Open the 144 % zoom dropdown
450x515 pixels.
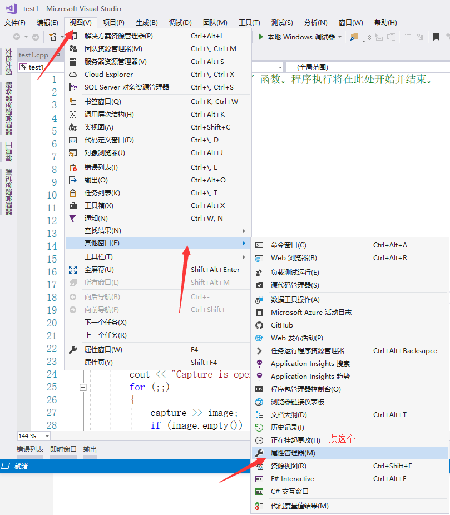pyautogui.click(x=47, y=436)
